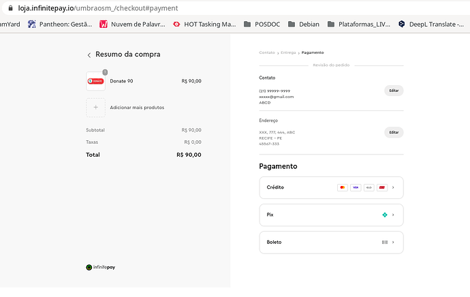Click the item quantity badge on Donate thumbnail
This screenshot has height=297, width=470.
pos(105,72)
